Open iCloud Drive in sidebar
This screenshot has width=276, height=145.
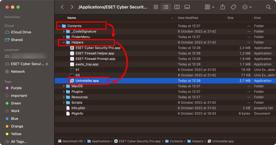[x=18, y=32]
